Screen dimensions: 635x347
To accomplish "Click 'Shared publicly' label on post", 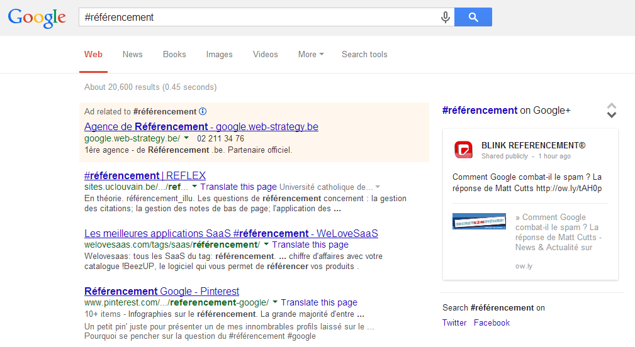I will (505, 156).
